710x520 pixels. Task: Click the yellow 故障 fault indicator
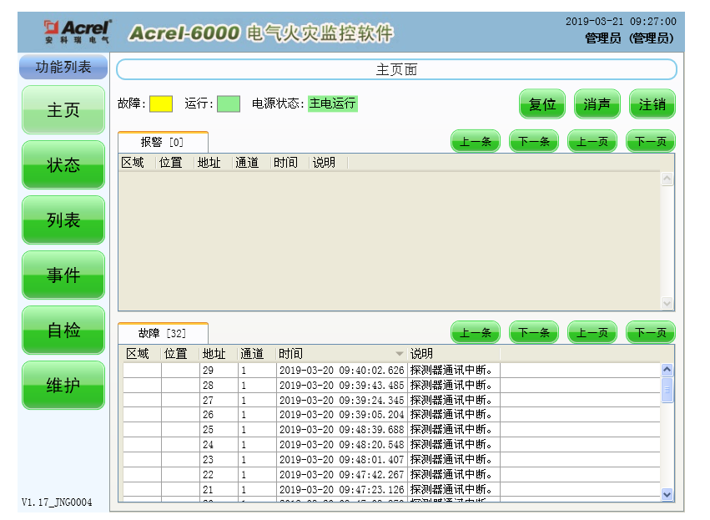coord(161,103)
